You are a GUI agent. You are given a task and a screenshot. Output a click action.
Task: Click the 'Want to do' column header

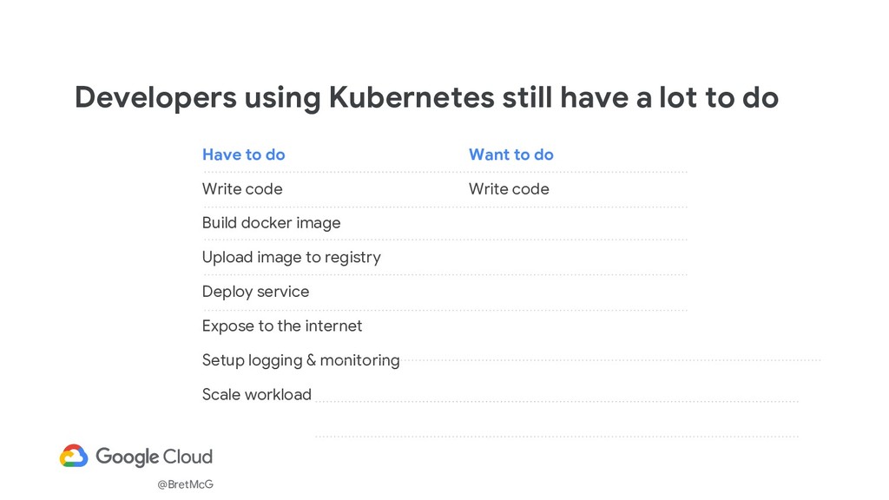coord(510,155)
